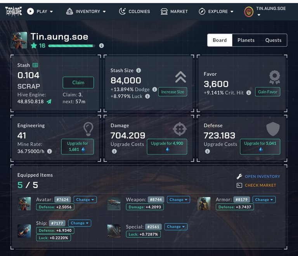
Task: Click the level 16 star icon
Action: [34, 46]
